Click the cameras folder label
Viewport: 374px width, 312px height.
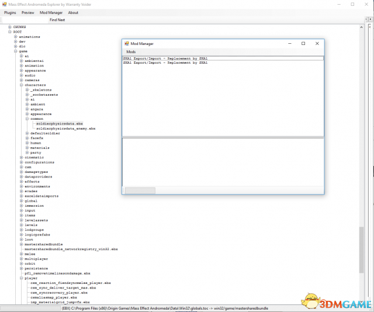(x=32, y=80)
